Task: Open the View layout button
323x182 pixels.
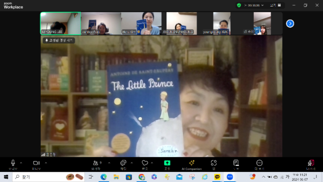Action: (x=276, y=5)
